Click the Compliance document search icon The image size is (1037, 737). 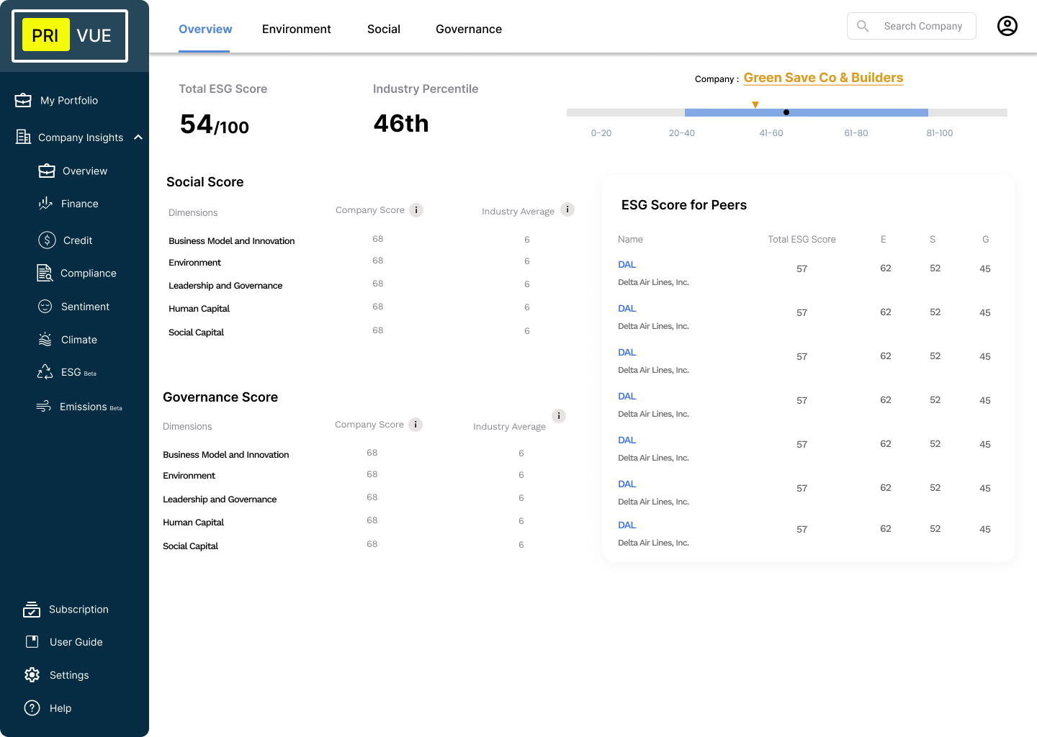(x=45, y=273)
